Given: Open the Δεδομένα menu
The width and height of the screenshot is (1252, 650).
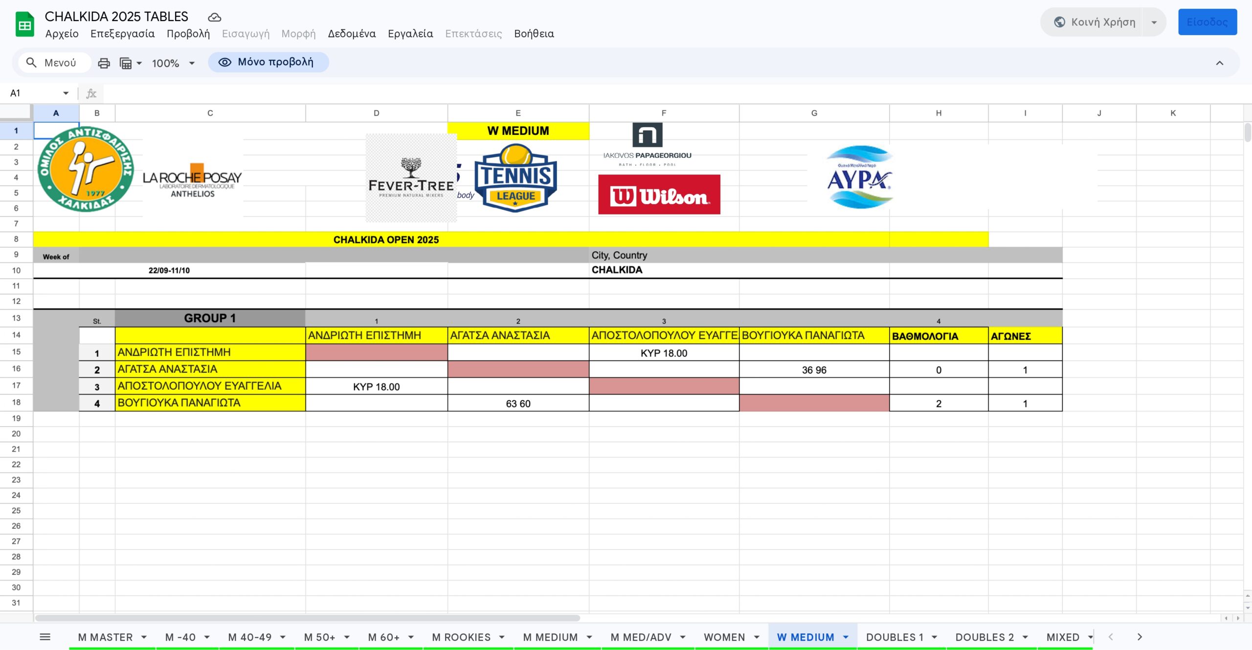Looking at the screenshot, I should click(352, 34).
